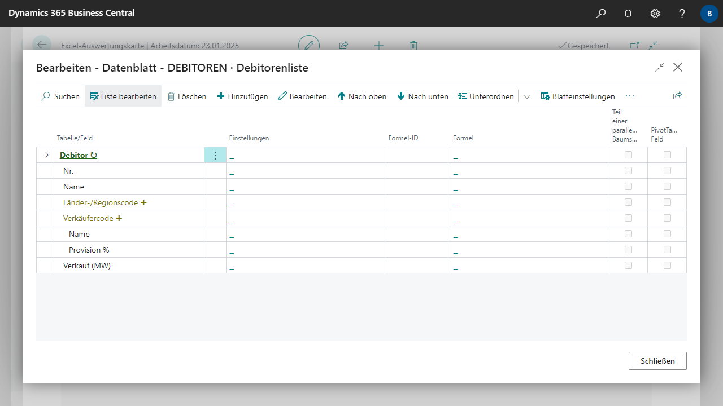Check PivotTable-Feld box for Nr.

pyautogui.click(x=667, y=170)
